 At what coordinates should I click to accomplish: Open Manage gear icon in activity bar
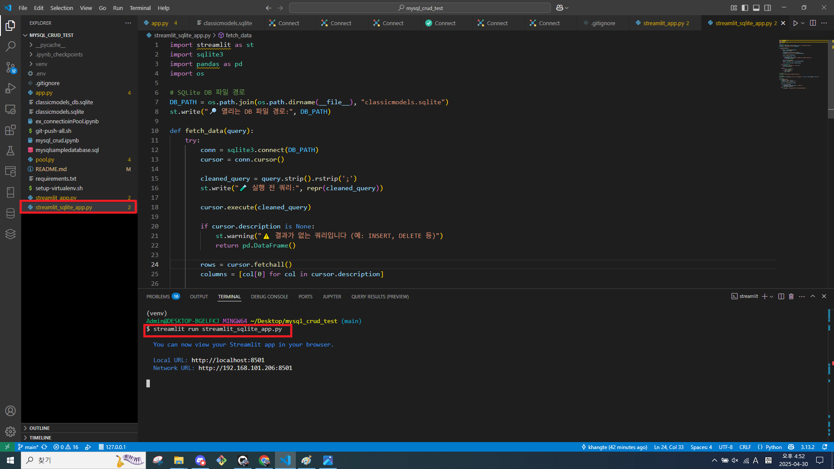pos(10,431)
